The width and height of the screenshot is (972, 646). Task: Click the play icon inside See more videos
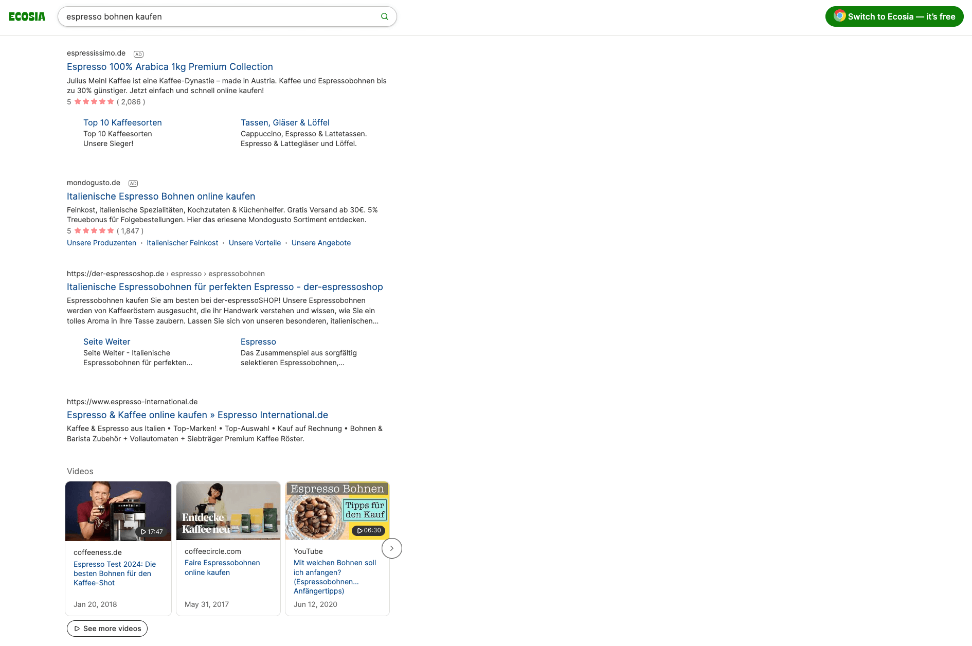[x=77, y=628]
